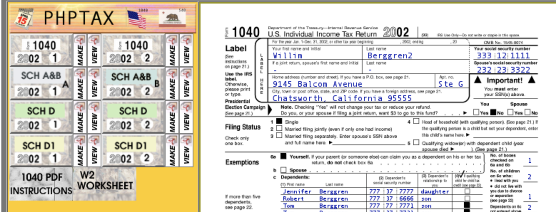Click VIEW icon for SCH D1 copy 2
Screen dimensions: 556x212
[186, 150]
